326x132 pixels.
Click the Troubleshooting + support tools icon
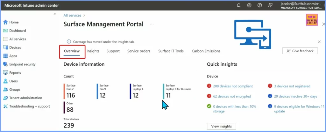(5, 106)
